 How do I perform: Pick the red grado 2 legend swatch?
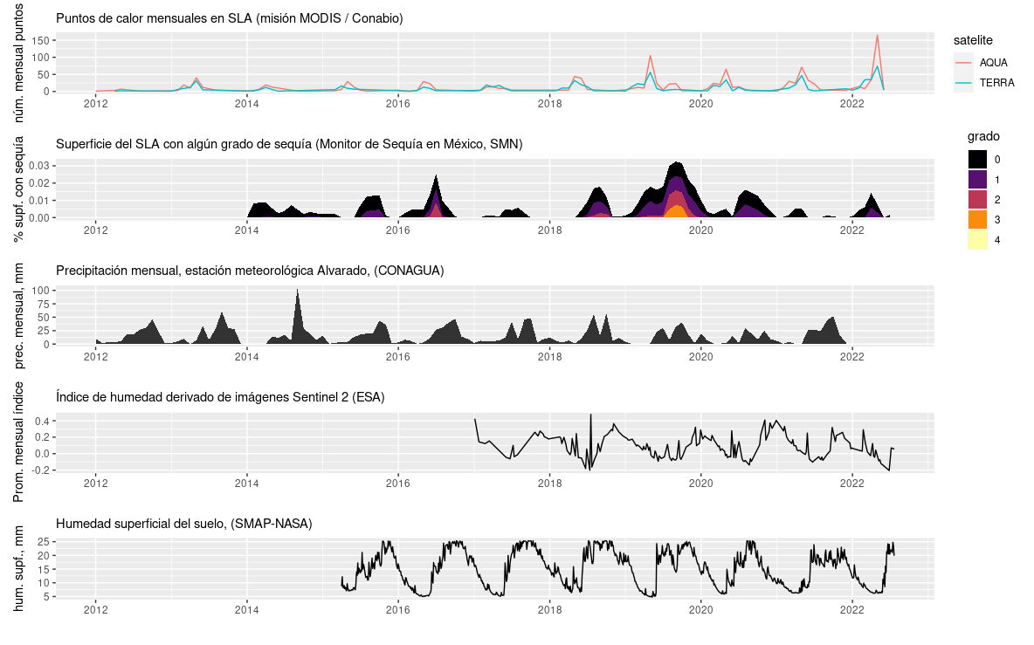coord(977,199)
